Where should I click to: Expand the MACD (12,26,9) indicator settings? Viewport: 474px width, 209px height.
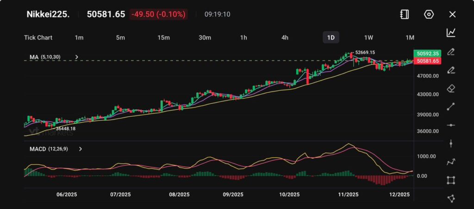point(81,149)
